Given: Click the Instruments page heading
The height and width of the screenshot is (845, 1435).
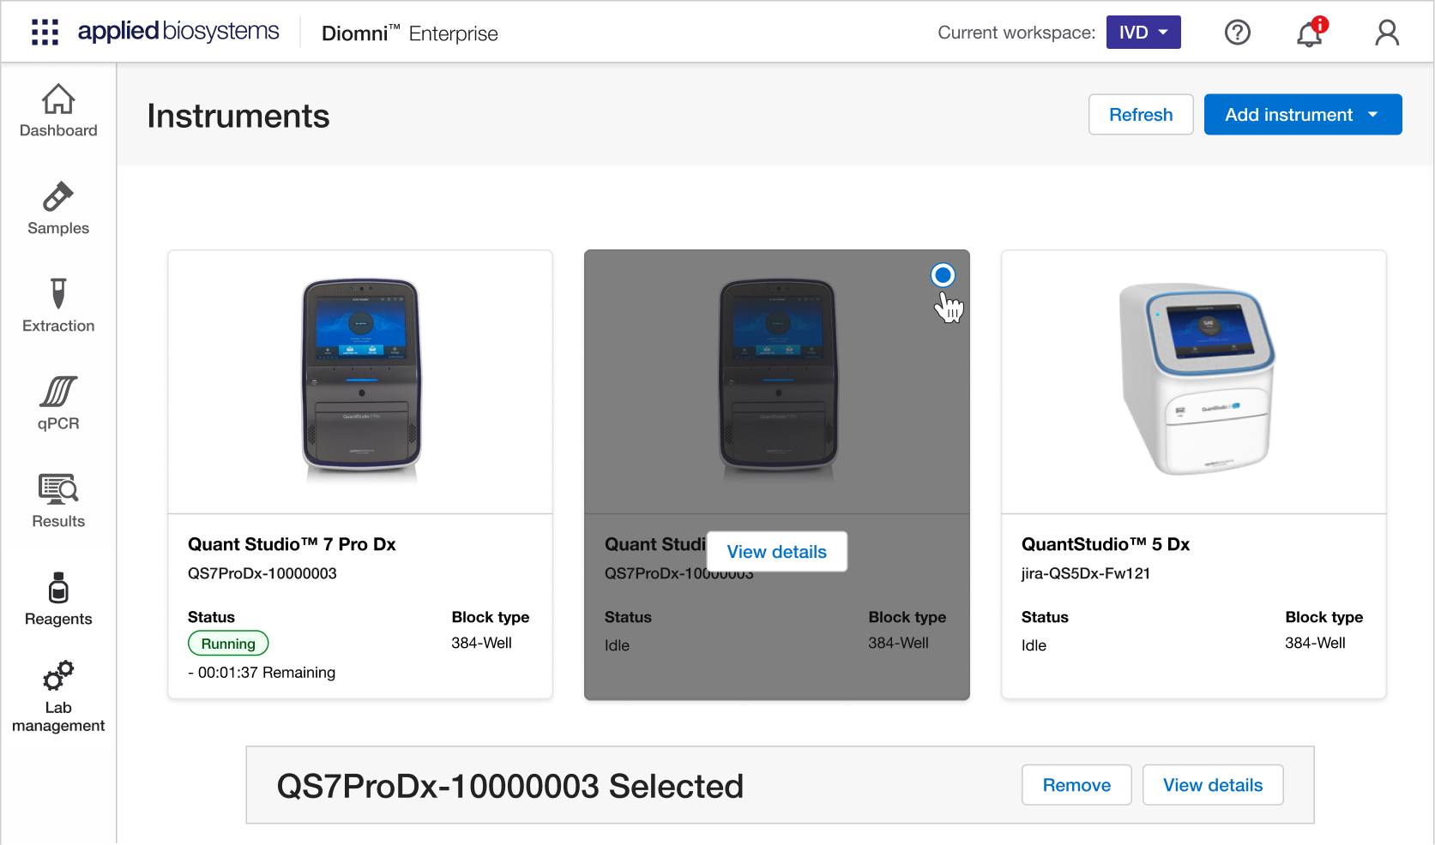Looking at the screenshot, I should tap(238, 116).
